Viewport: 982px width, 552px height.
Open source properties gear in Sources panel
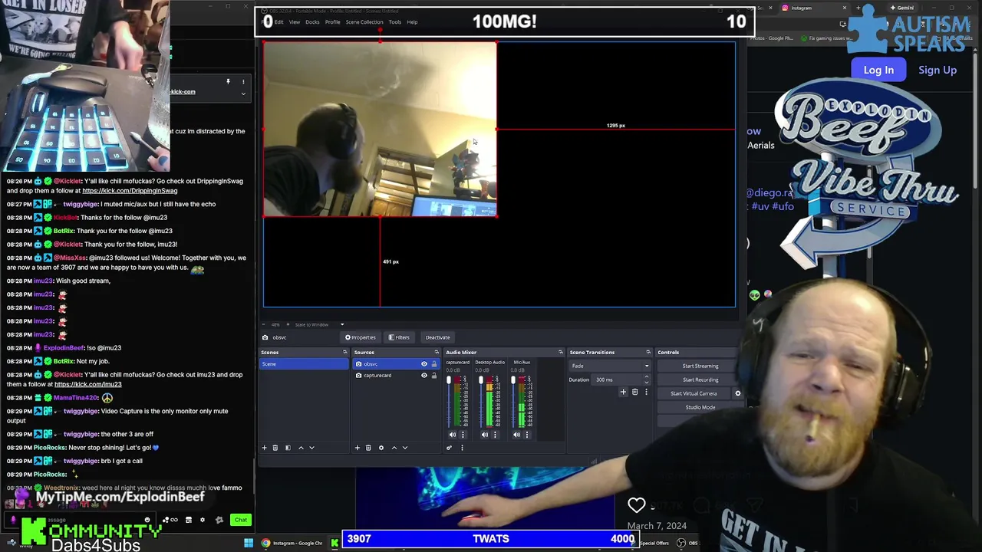381,448
